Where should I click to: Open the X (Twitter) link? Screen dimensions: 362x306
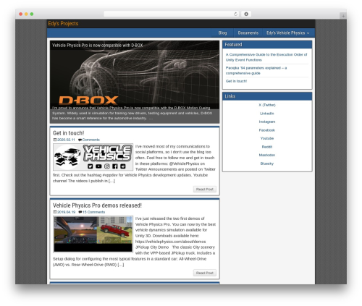point(267,105)
